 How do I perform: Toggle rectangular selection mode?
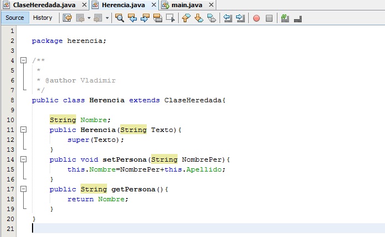click(170, 18)
